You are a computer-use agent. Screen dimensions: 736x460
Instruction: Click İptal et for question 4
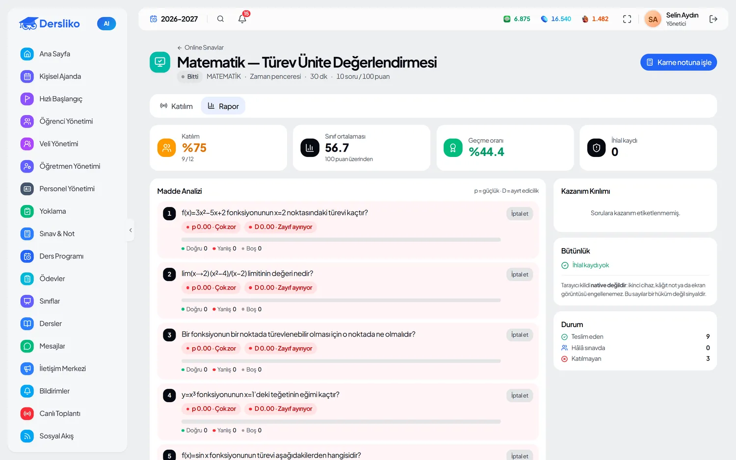(x=520, y=396)
